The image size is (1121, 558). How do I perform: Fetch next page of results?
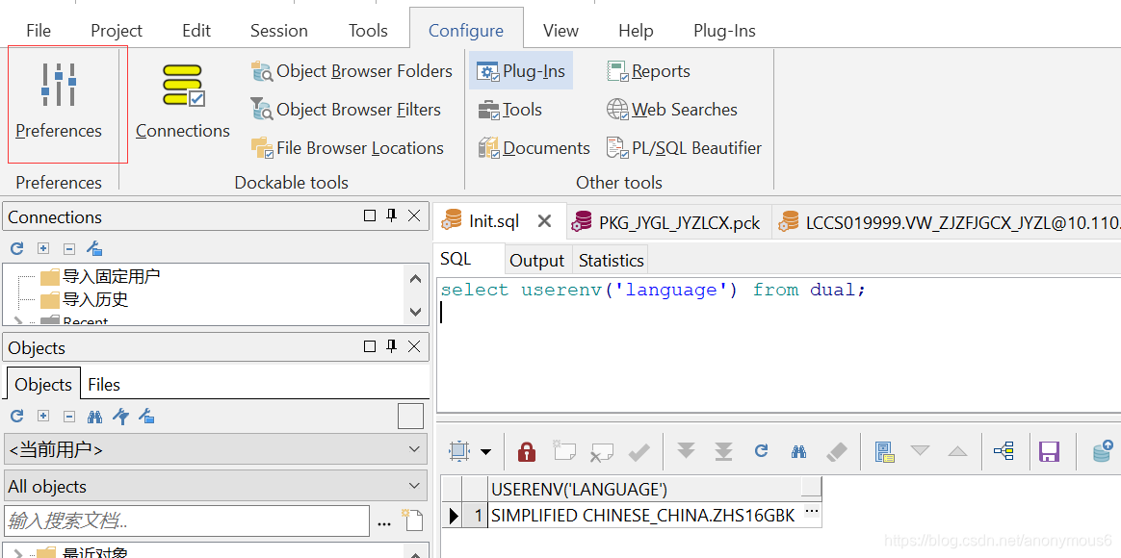[x=687, y=451]
